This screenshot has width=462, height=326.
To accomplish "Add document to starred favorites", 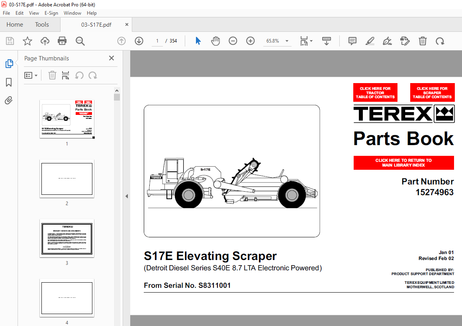I will click(27, 41).
